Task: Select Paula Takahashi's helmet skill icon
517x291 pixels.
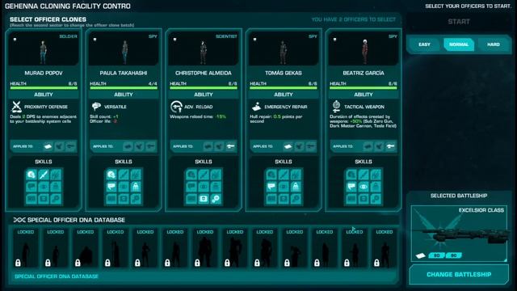Action: pyautogui.click(x=111, y=175)
